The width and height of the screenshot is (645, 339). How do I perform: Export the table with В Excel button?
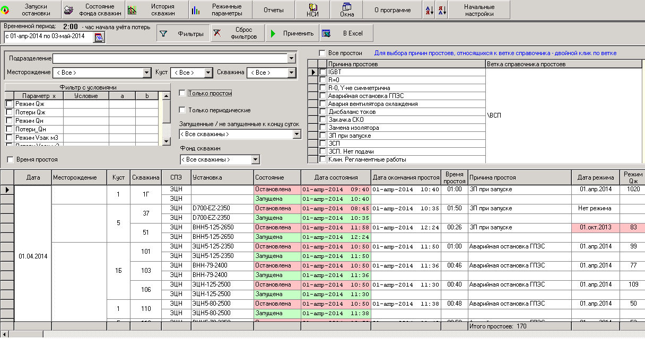pyautogui.click(x=346, y=33)
